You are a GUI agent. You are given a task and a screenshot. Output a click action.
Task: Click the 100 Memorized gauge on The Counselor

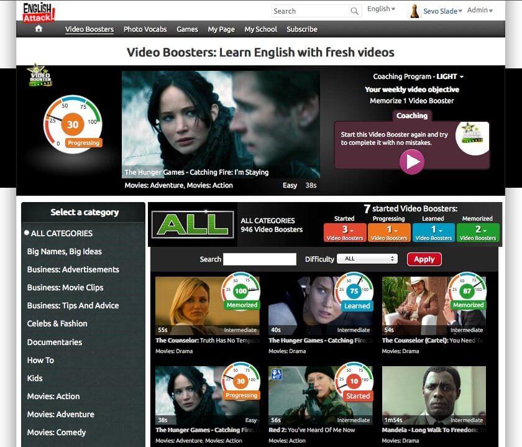click(x=241, y=292)
